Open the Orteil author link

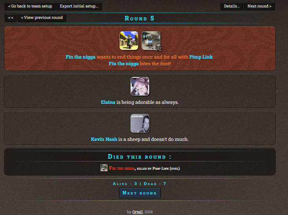pyautogui.click(x=137, y=212)
